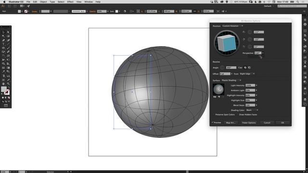Select the Lasso tool
The image size is (308, 173).
(x=8, y=36)
